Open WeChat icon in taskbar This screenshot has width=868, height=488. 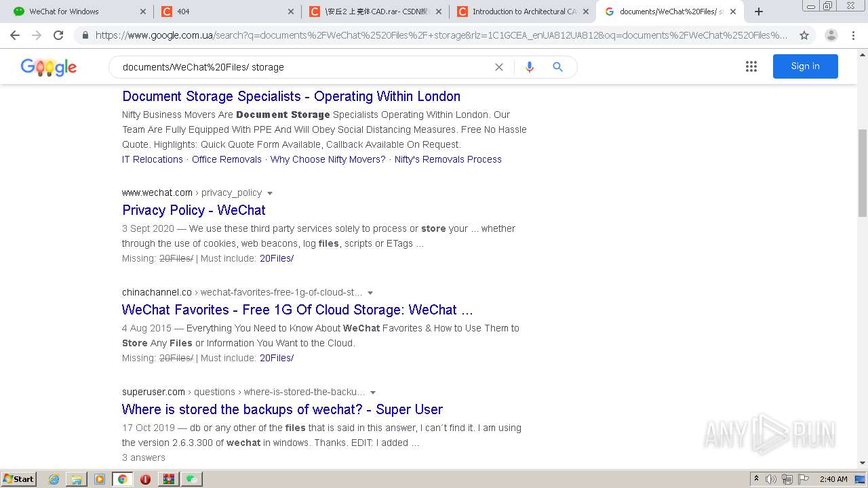pos(192,479)
